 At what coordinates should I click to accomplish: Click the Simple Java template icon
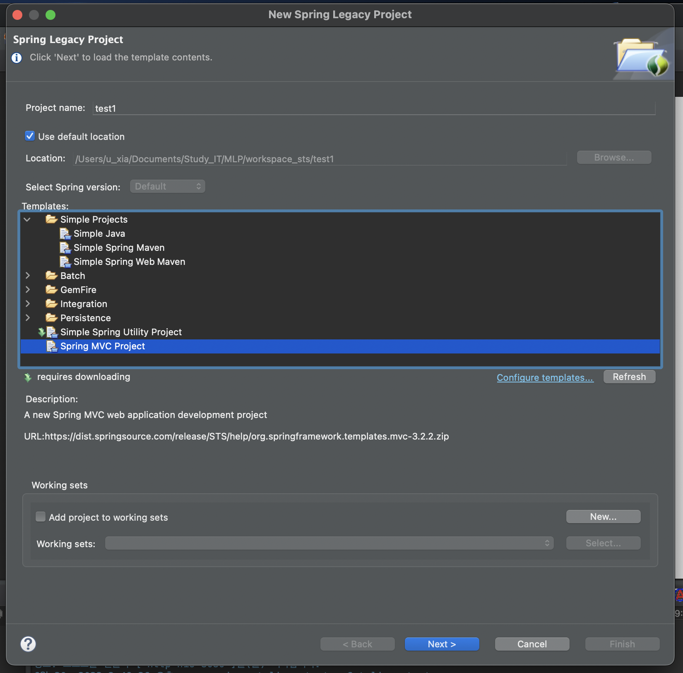click(x=65, y=233)
